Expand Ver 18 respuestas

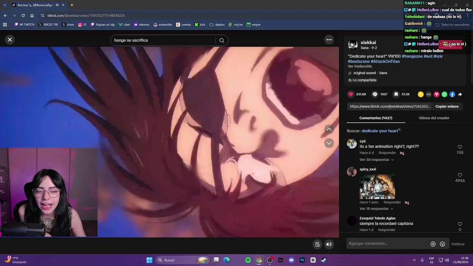click(x=377, y=209)
